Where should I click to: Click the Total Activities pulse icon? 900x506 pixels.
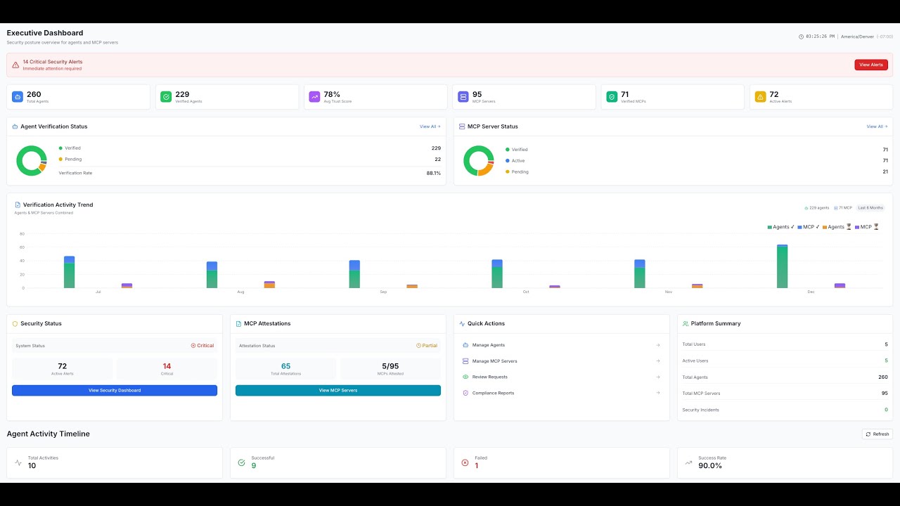point(18,462)
